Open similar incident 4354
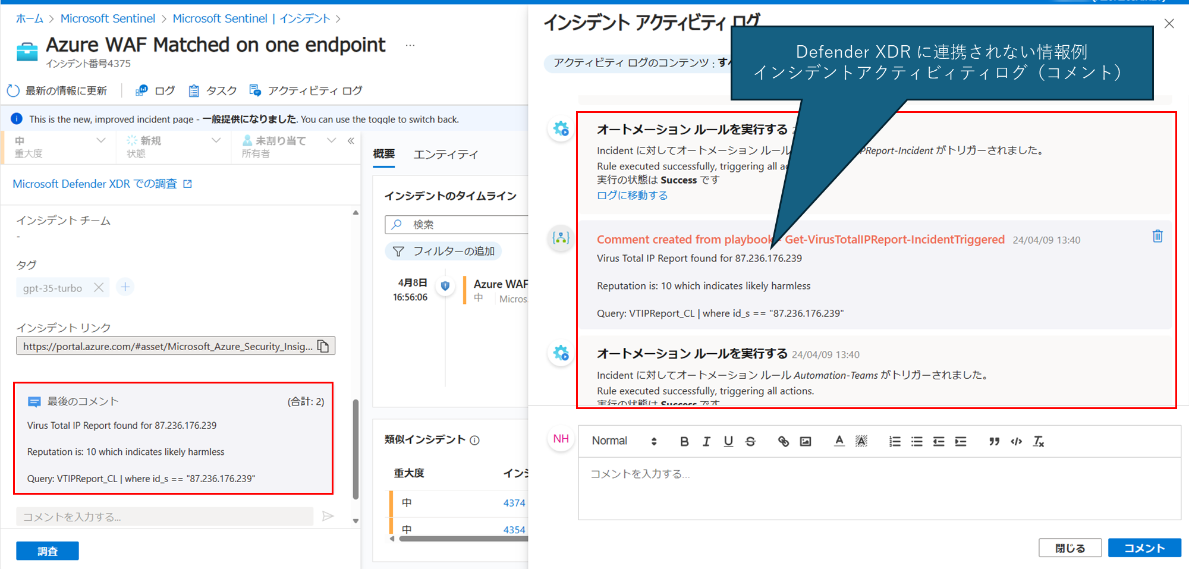 514,530
